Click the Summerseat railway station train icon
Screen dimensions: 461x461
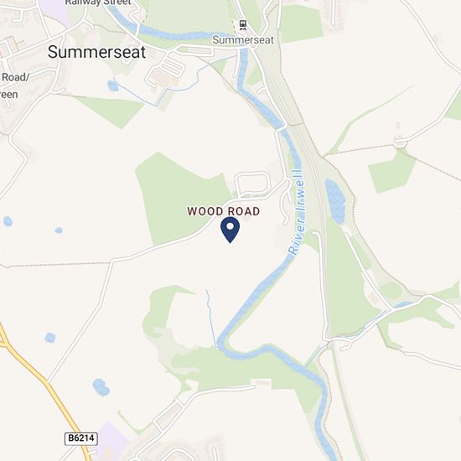click(243, 26)
